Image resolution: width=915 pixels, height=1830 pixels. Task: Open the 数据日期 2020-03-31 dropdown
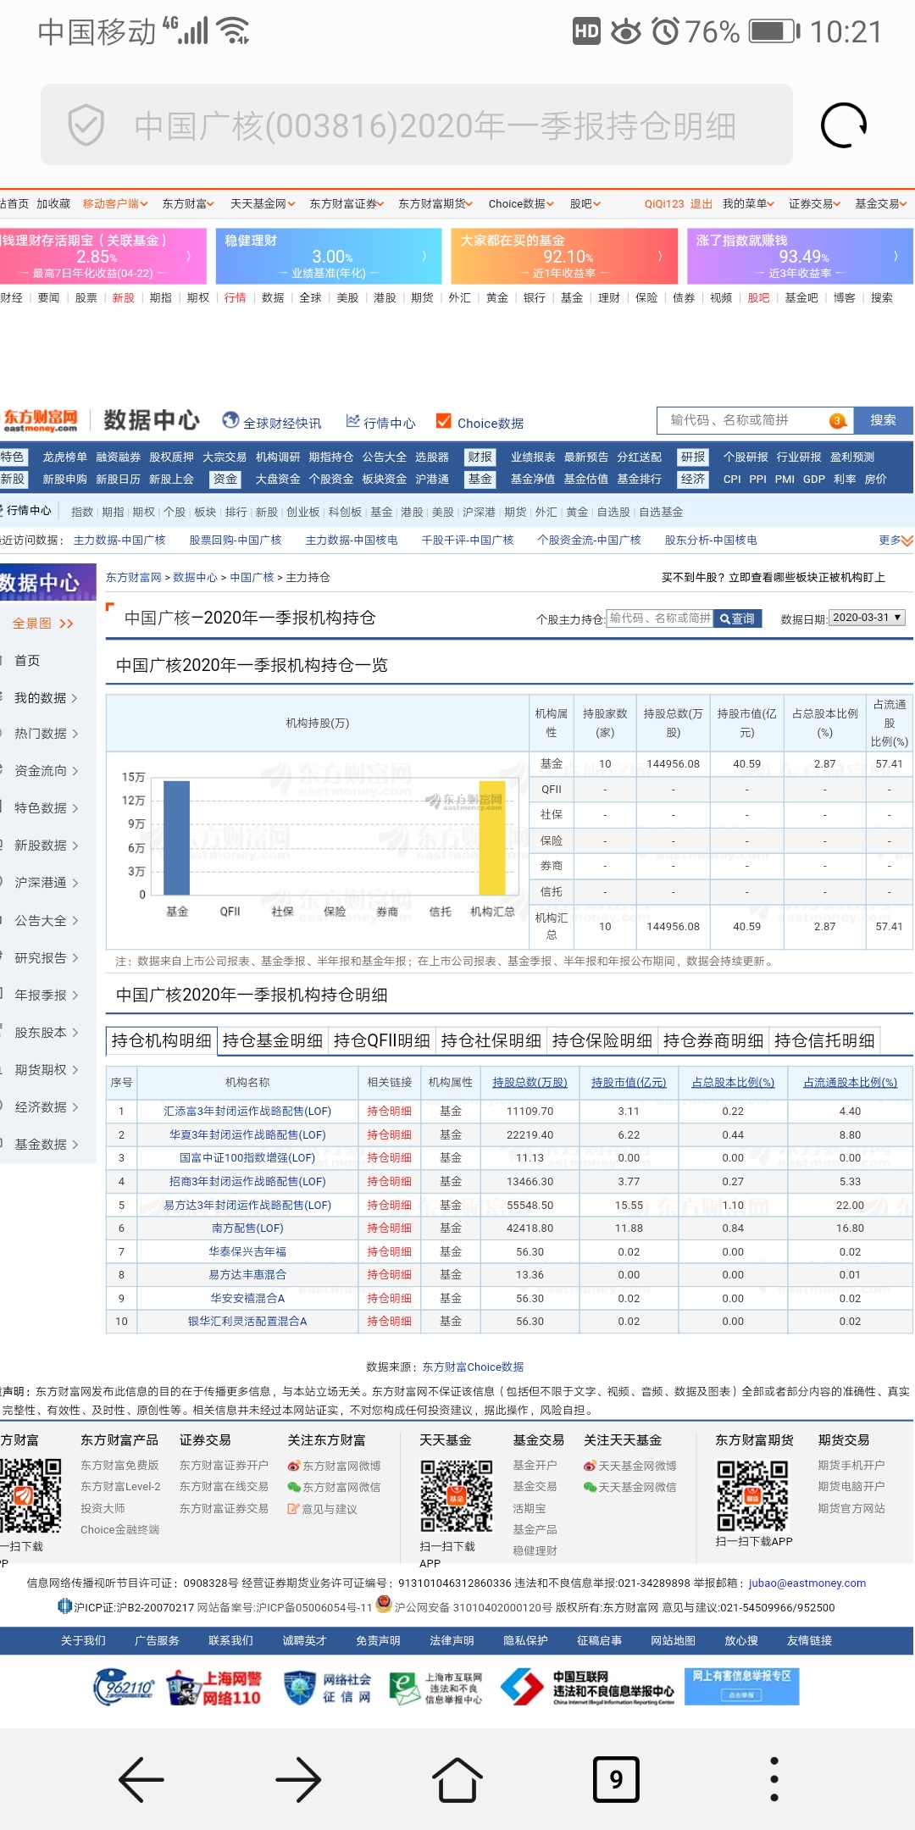(868, 618)
